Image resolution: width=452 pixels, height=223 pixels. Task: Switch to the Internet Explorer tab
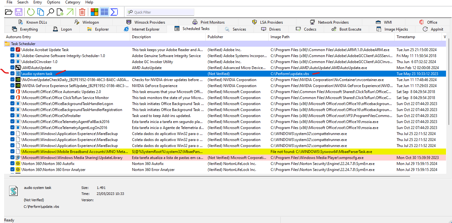[142, 29]
